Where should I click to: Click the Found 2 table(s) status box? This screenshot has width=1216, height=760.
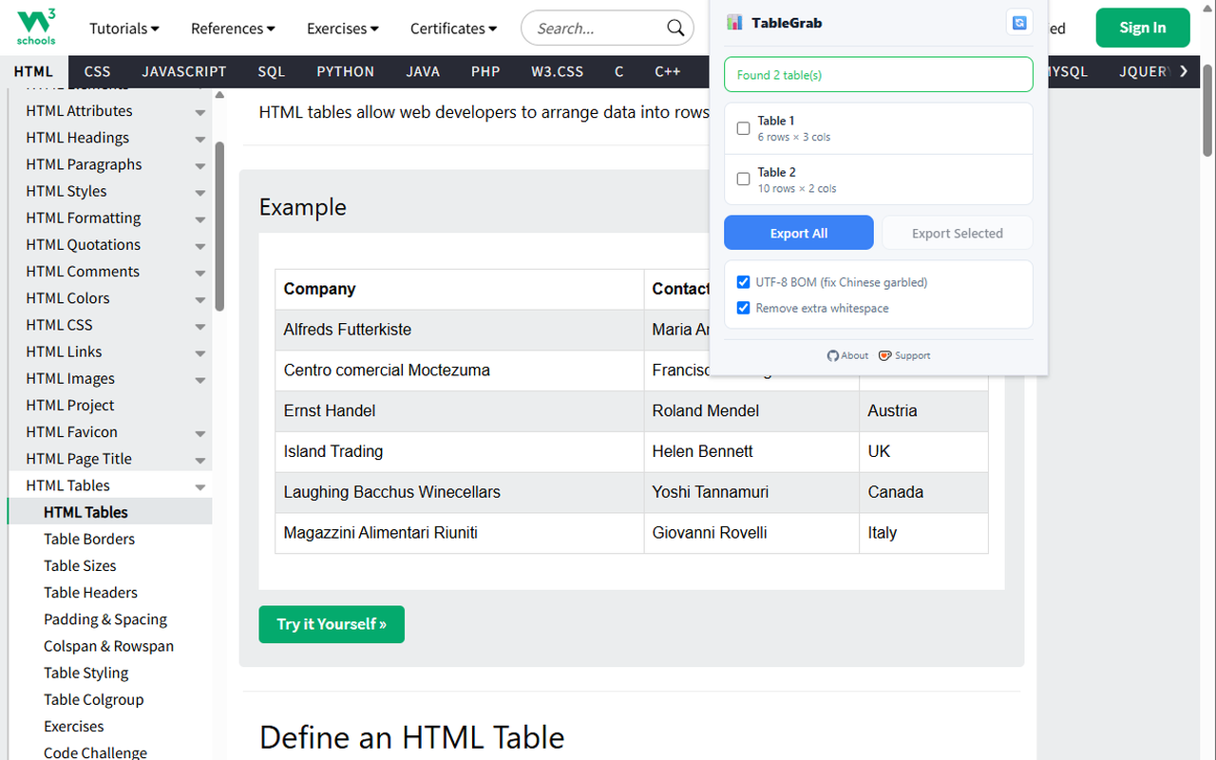pos(879,75)
